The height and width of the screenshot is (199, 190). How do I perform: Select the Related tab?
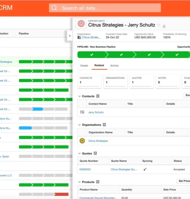coord(99,66)
